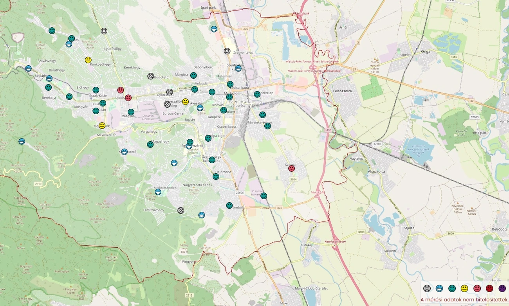Open the grey offline marker at Bodótető
509x306 pixels.
151,76
